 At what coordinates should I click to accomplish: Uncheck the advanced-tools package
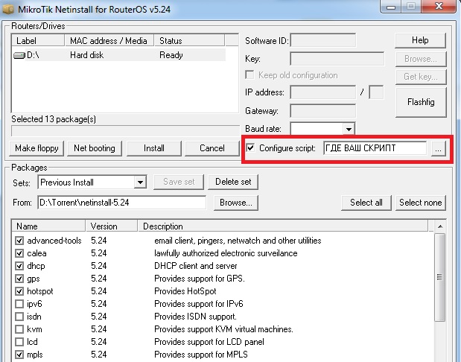[19, 241]
